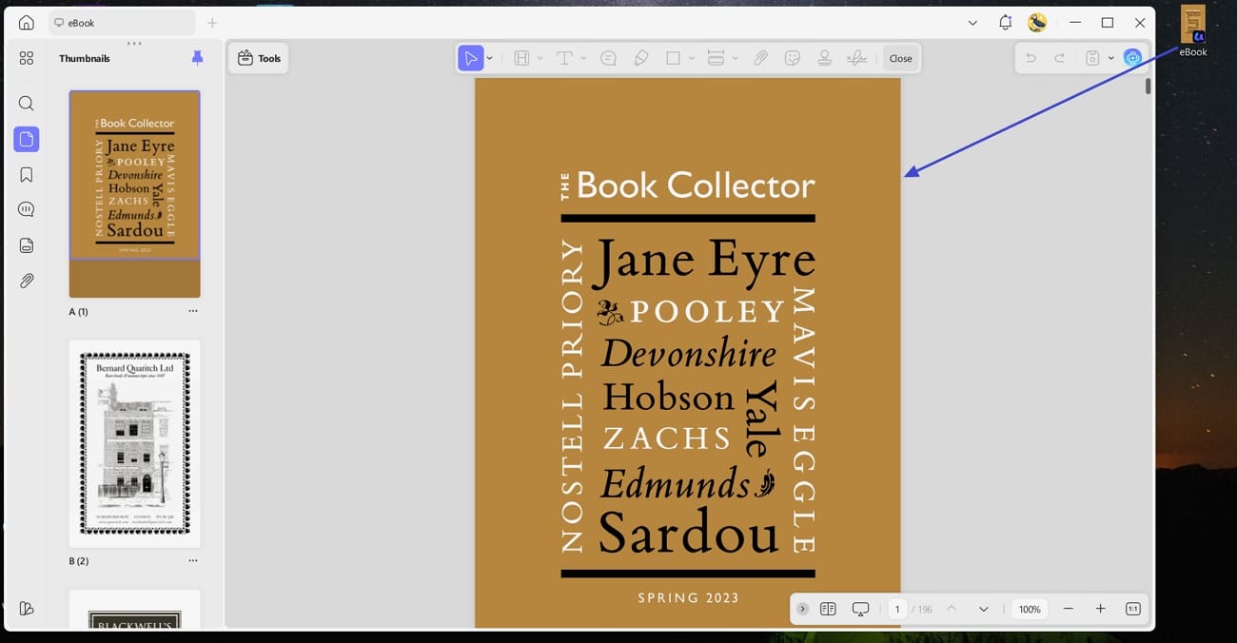
Task: Select the page A (1) thumbnail
Action: point(134,194)
